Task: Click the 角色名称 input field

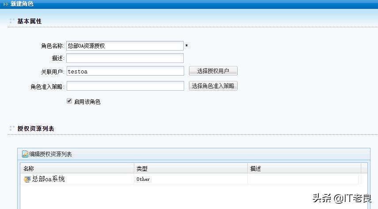Action: point(125,46)
